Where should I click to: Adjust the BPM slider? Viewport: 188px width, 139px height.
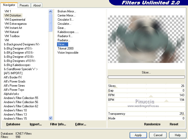point(146,100)
